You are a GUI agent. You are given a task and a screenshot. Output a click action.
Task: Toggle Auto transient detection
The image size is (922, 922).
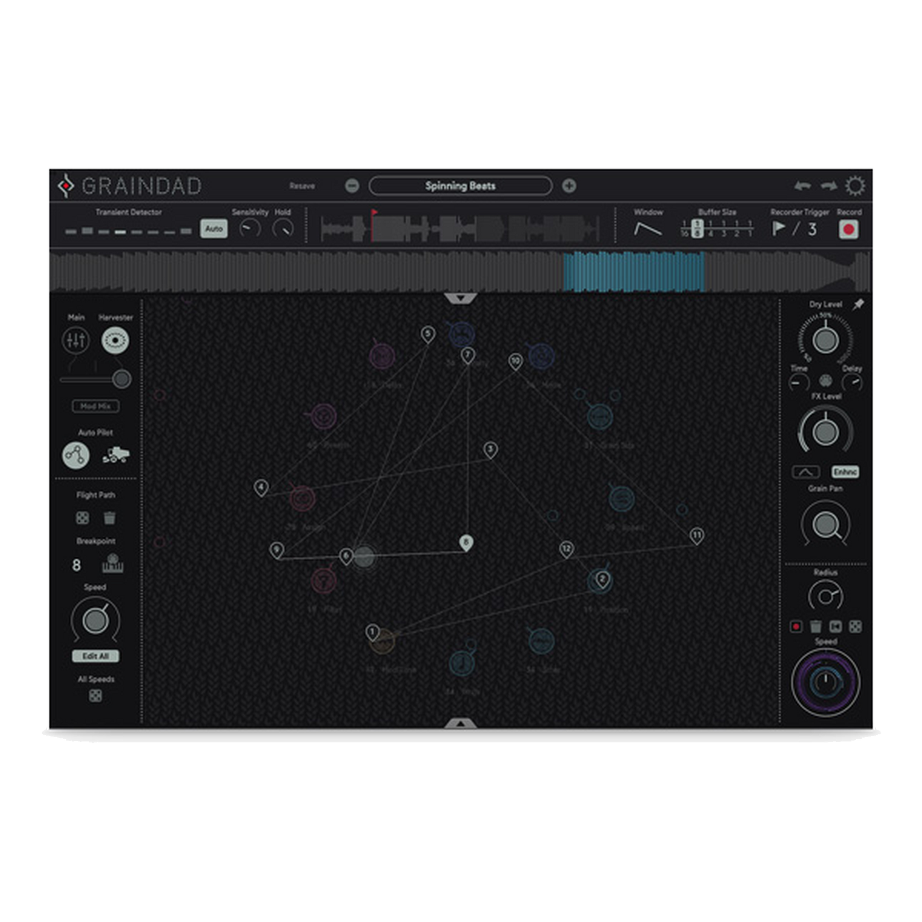[213, 228]
